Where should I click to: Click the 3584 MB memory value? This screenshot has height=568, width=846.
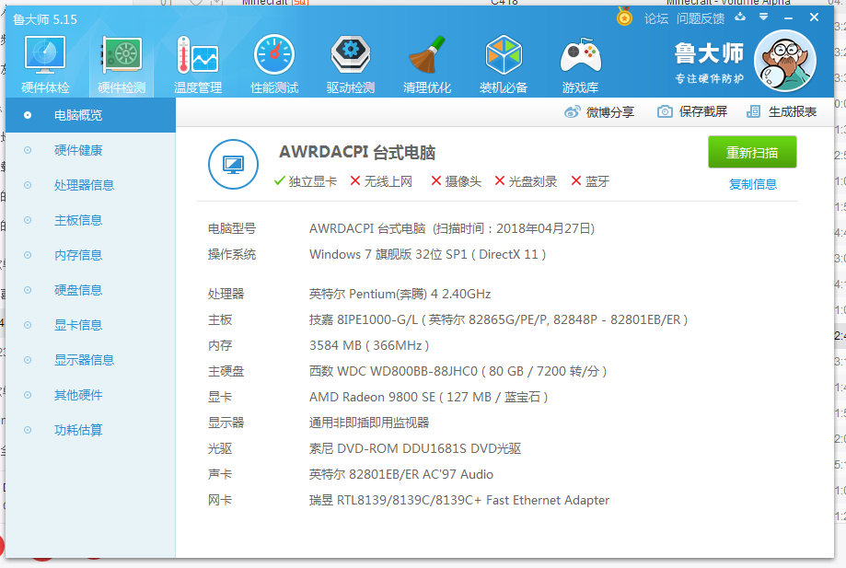coord(369,345)
